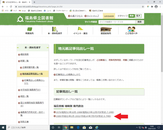Open the taskbar clock and date

tap(152, 127)
